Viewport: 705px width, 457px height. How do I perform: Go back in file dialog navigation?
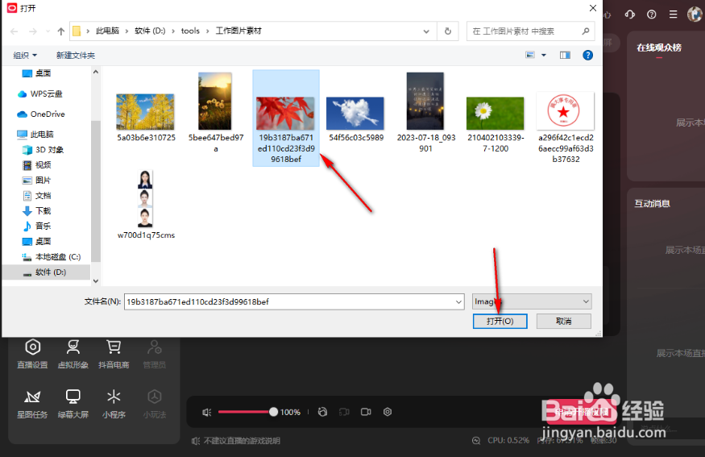pos(15,31)
